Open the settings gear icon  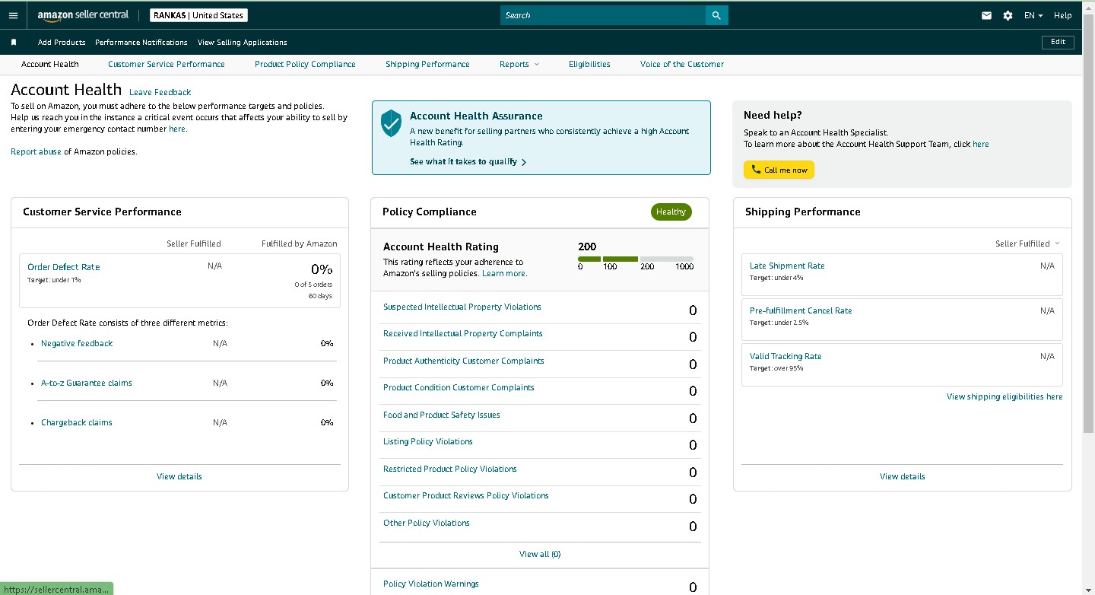click(1008, 15)
